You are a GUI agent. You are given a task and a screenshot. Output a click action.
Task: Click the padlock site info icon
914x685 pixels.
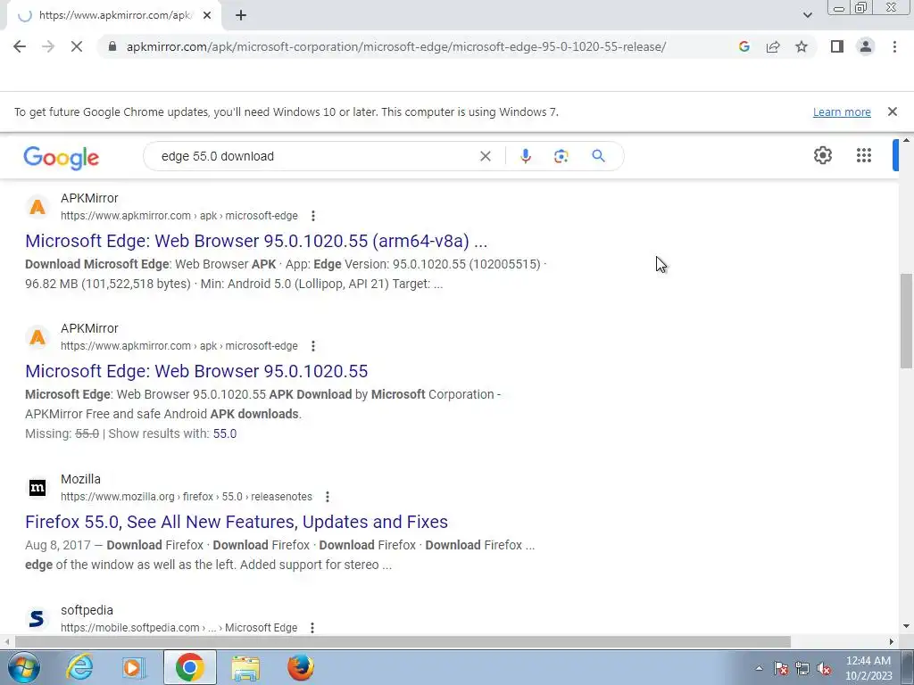[x=112, y=46]
